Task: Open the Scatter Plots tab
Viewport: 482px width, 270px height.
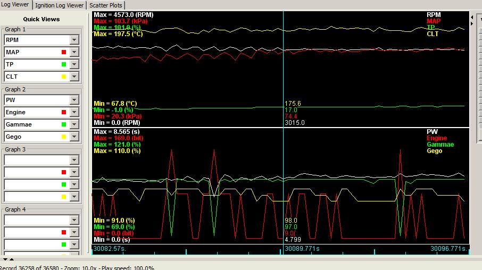Action: coord(106,5)
